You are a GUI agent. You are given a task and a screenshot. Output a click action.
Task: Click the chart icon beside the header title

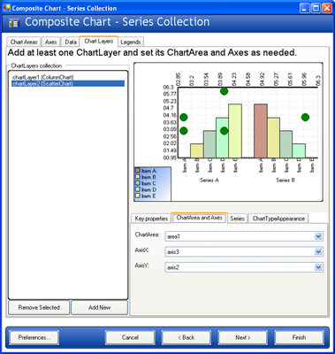pyautogui.click(x=14, y=23)
